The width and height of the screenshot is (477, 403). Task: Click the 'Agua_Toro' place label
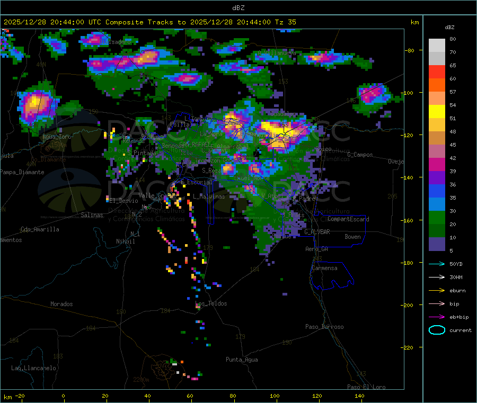[57, 137]
